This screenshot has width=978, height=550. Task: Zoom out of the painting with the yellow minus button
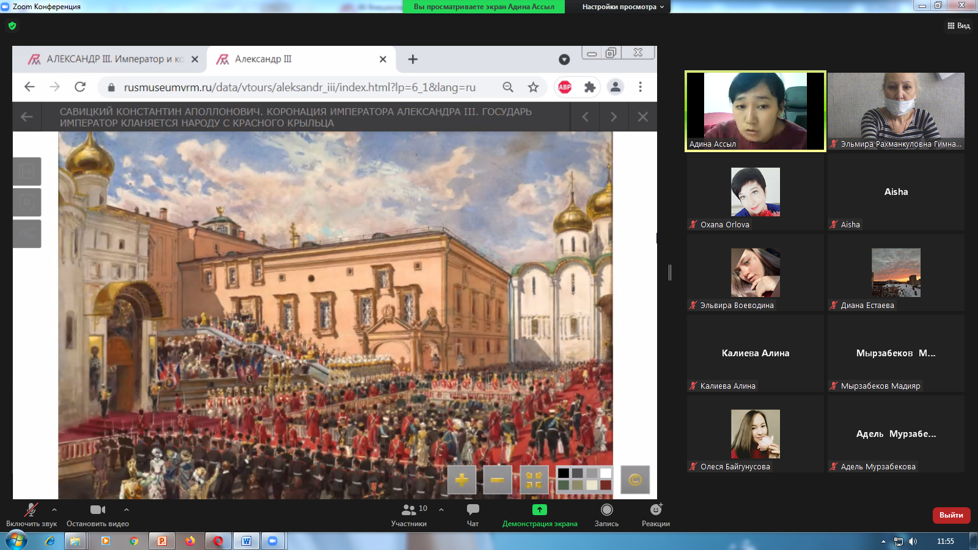point(498,480)
